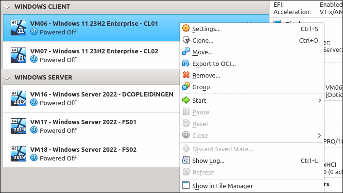The height and width of the screenshot is (193, 343).
Task: Collapse the WINDOWS CLIENT group
Action: (7, 7)
